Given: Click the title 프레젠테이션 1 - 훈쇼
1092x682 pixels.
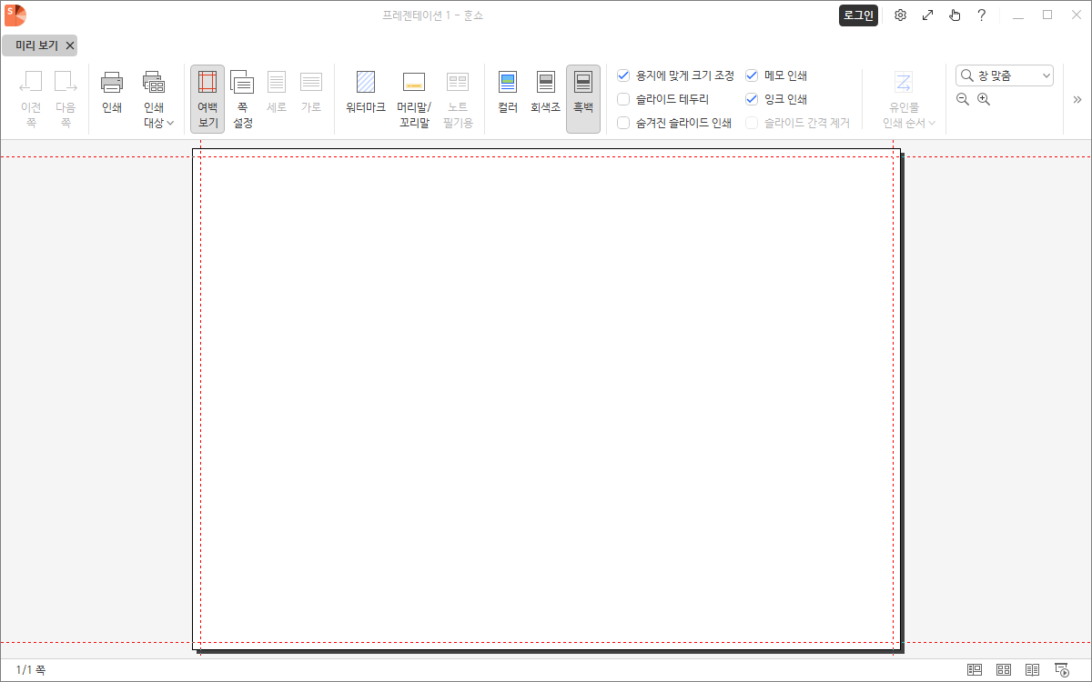Looking at the screenshot, I should (x=433, y=15).
